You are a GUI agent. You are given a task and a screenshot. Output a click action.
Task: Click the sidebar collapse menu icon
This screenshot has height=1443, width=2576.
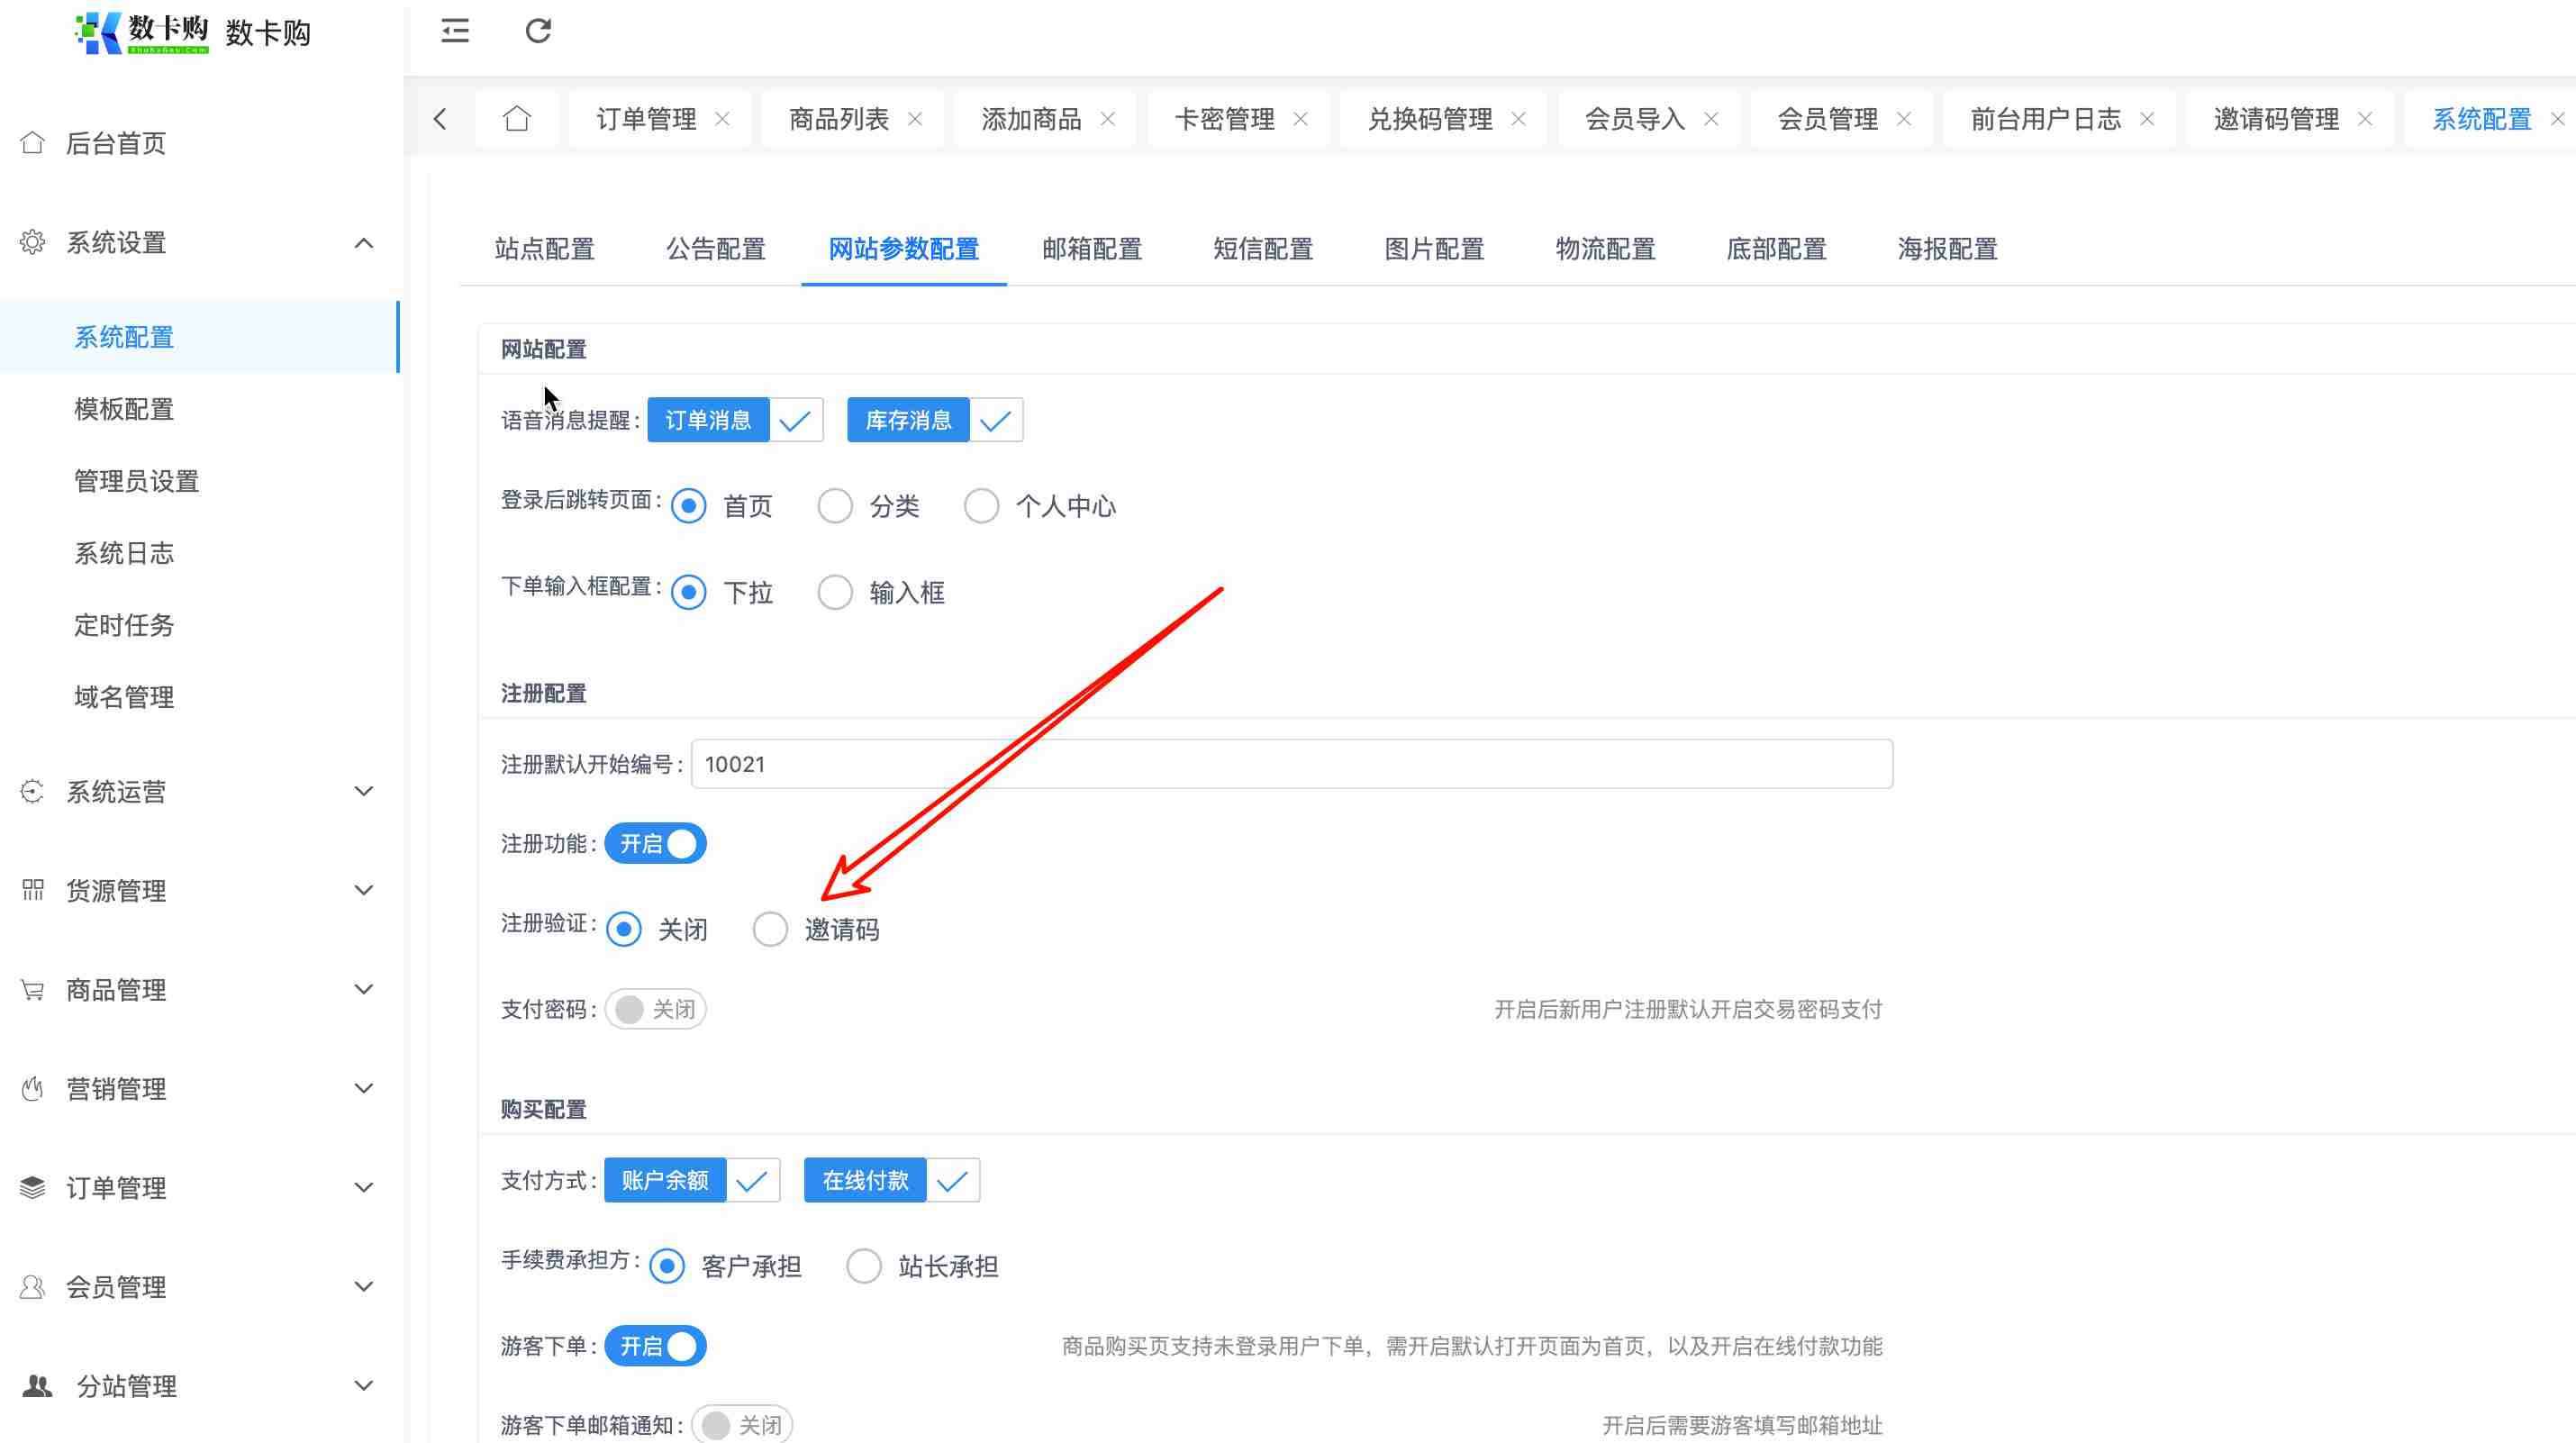[455, 31]
